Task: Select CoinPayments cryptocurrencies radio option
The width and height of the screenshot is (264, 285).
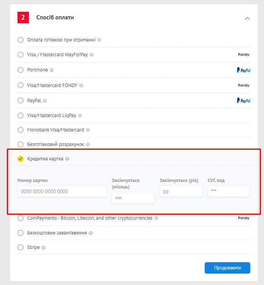Action: 21,218
